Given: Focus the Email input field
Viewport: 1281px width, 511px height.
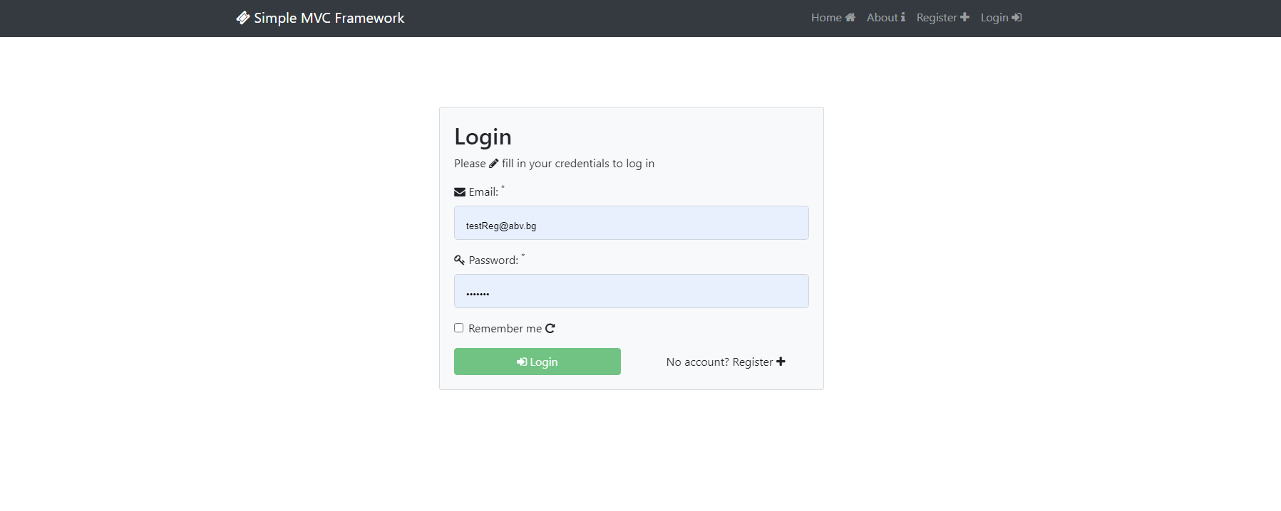Looking at the screenshot, I should click(632, 223).
